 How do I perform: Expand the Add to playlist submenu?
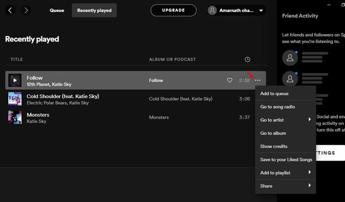285,173
